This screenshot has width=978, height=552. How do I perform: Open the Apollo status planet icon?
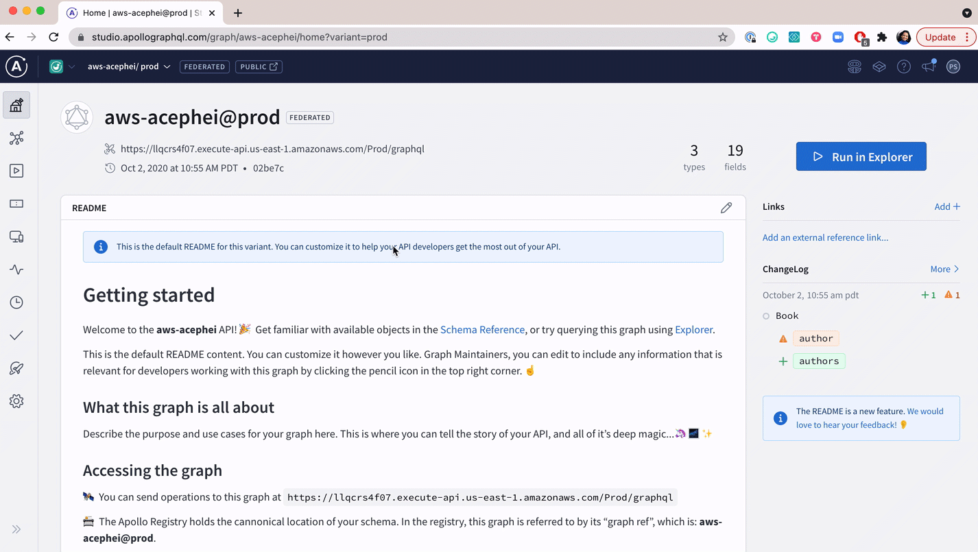click(855, 67)
